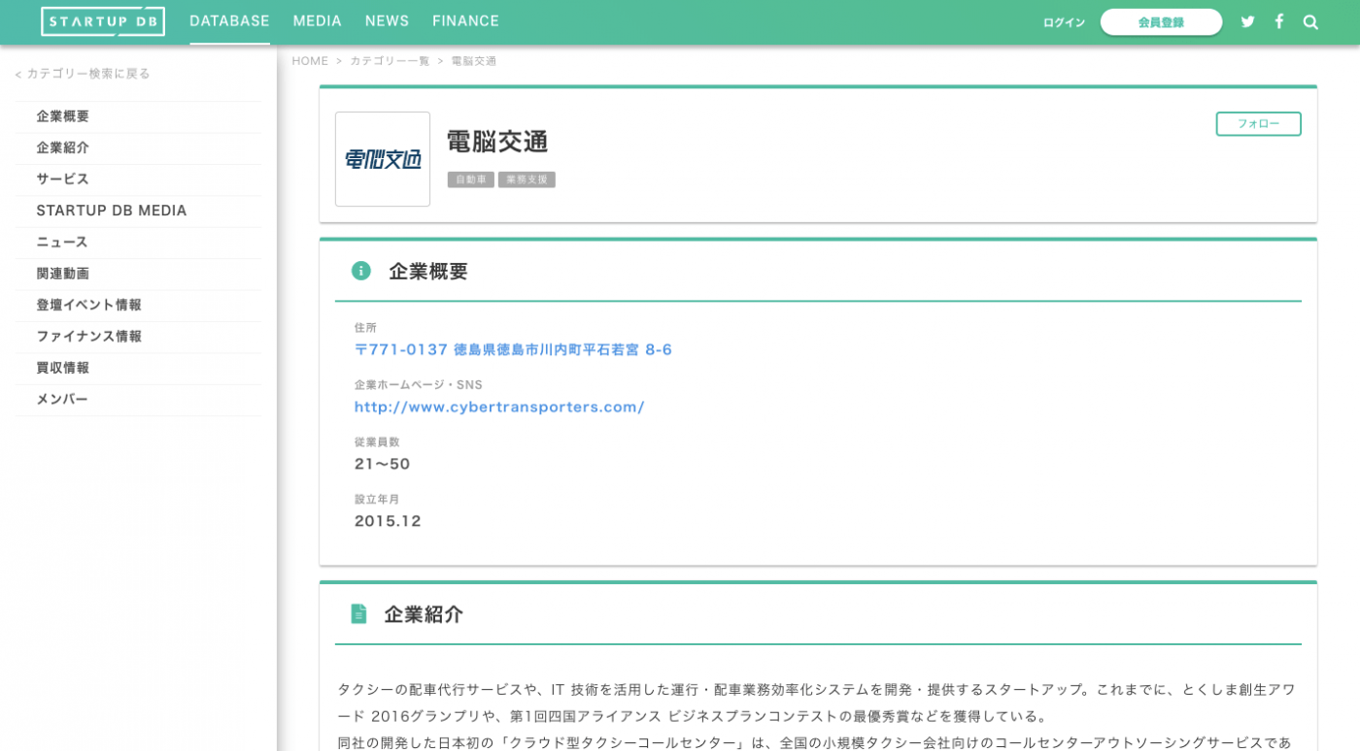Click the 会員登録 button
Viewport: 1360px width, 751px height.
pyautogui.click(x=1161, y=22)
